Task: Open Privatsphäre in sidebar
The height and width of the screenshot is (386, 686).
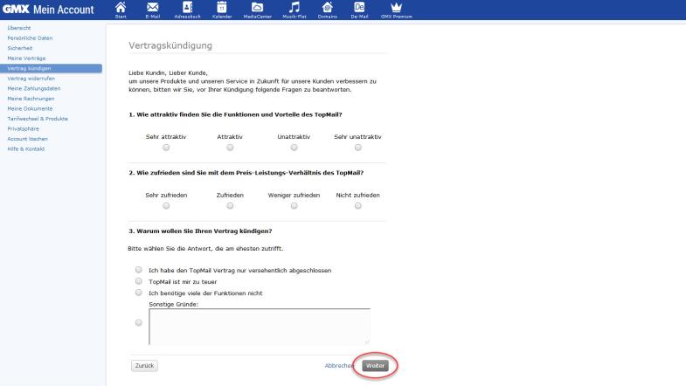Action: pos(24,128)
